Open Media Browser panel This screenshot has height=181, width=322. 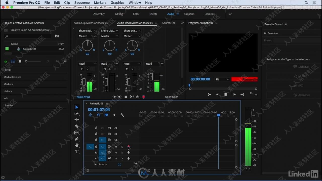[12, 77]
